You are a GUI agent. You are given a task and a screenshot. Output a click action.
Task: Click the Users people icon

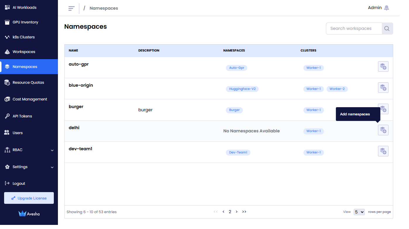[7, 133]
